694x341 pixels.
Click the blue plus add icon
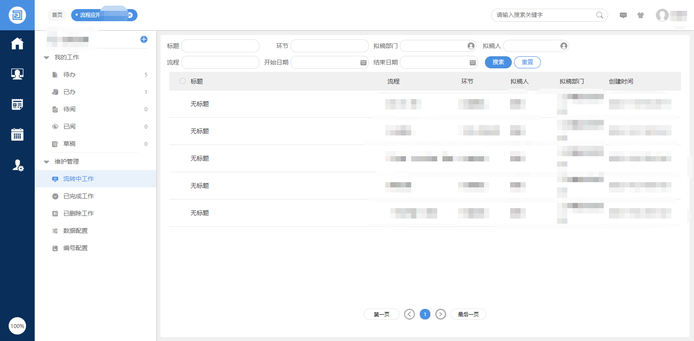coord(144,39)
